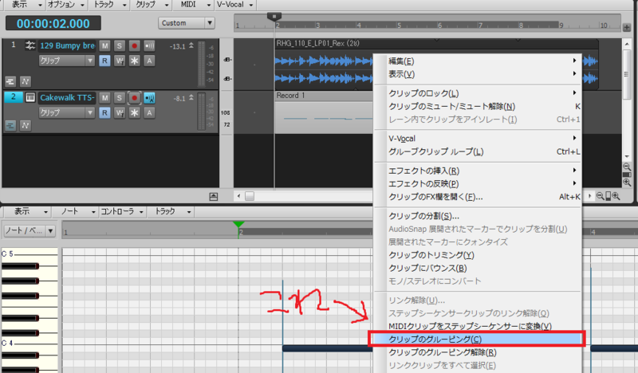Open piano roll コントローラ menu
This screenshot has width=638, height=373.
[122, 211]
